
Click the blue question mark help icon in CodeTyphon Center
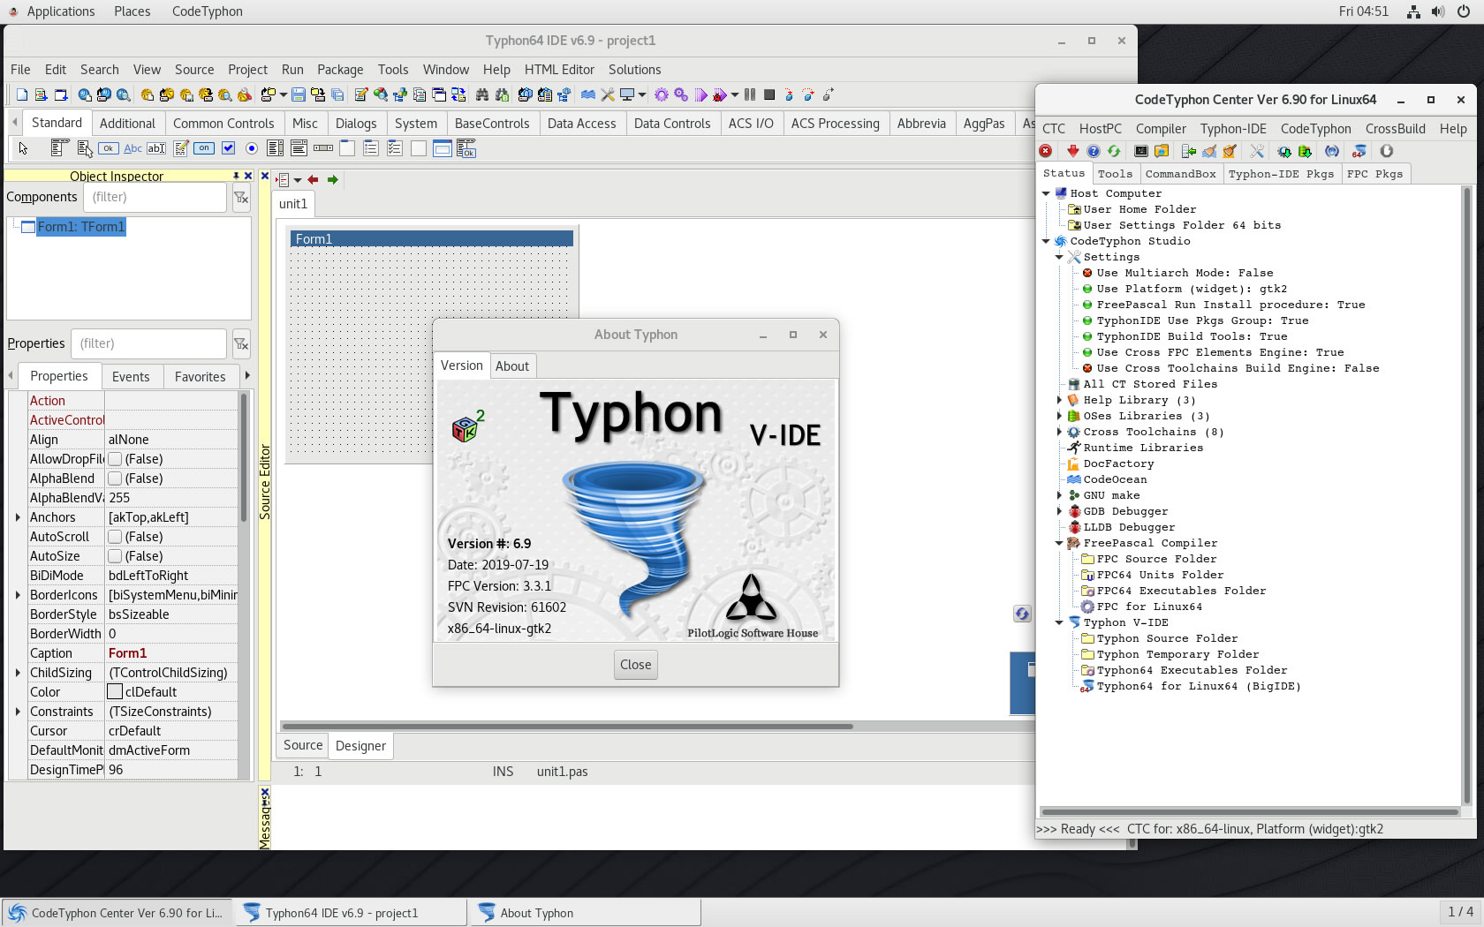coord(1094,151)
